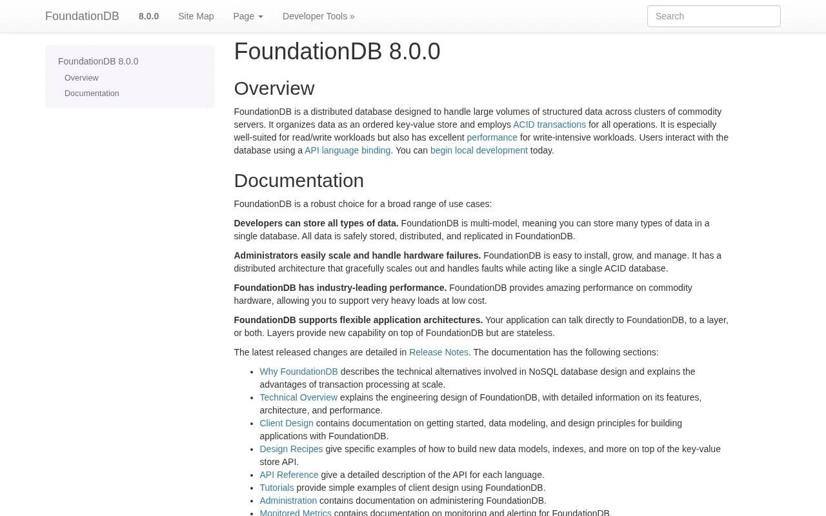Image resolution: width=826 pixels, height=516 pixels.
Task: Go to Technical Overview link
Action: click(x=299, y=397)
